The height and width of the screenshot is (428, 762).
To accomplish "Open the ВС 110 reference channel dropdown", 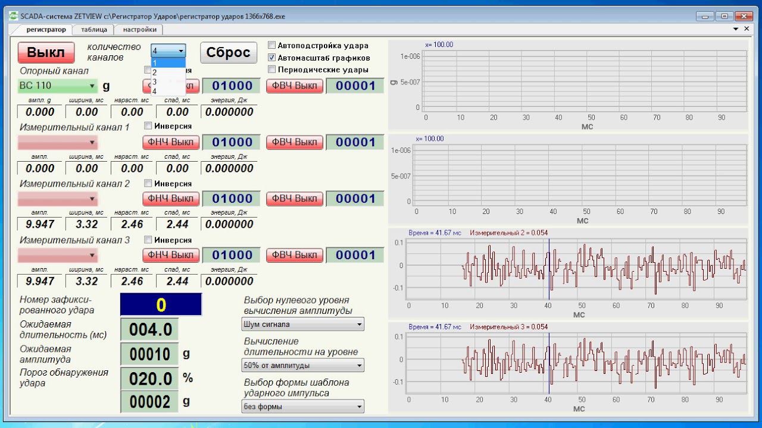I will [x=58, y=86].
